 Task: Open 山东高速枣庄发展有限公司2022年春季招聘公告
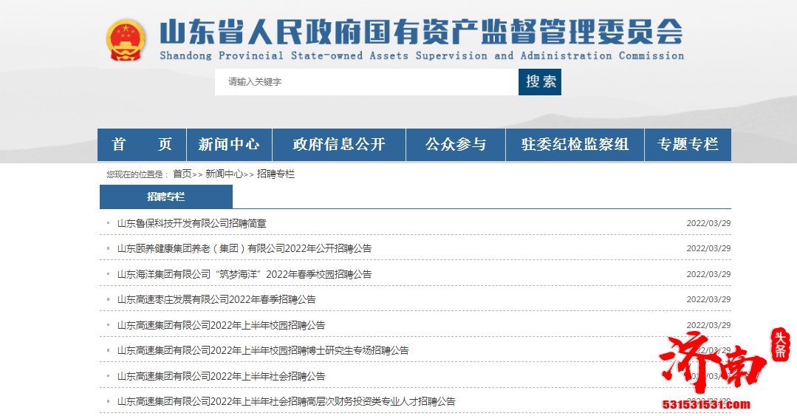(x=216, y=299)
